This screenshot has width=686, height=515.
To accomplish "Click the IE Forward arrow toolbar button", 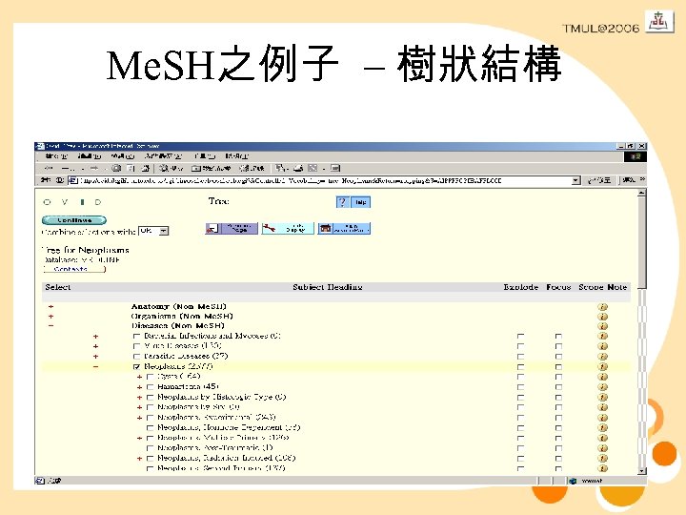I will [x=93, y=168].
